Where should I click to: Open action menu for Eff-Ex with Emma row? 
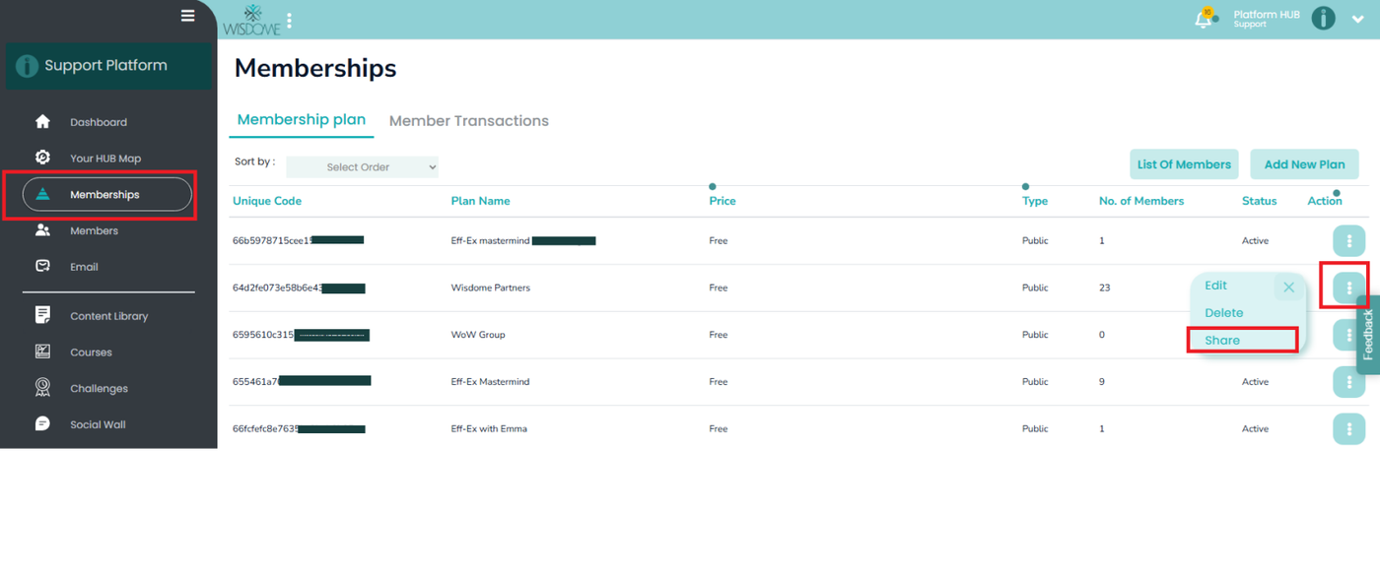1349,429
